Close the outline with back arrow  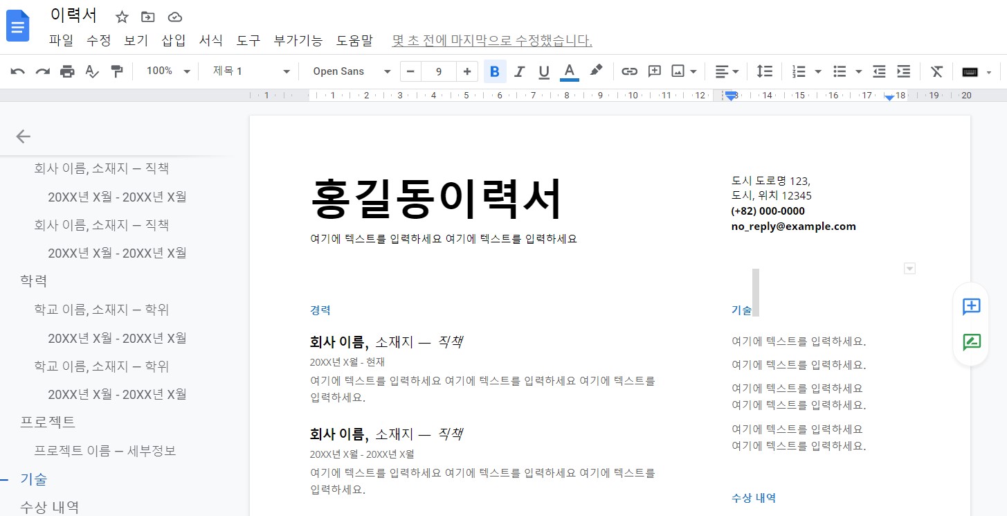point(24,136)
